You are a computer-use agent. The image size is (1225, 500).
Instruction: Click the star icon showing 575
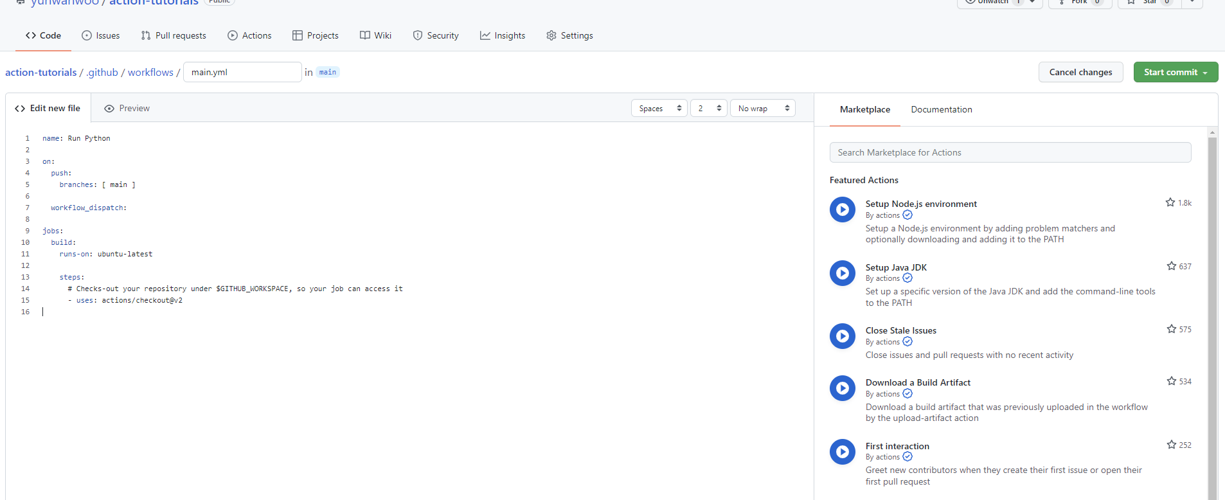coord(1172,329)
